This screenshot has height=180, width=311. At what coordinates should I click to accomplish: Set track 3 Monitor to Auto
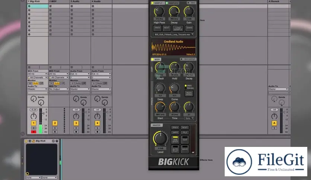(78, 83)
